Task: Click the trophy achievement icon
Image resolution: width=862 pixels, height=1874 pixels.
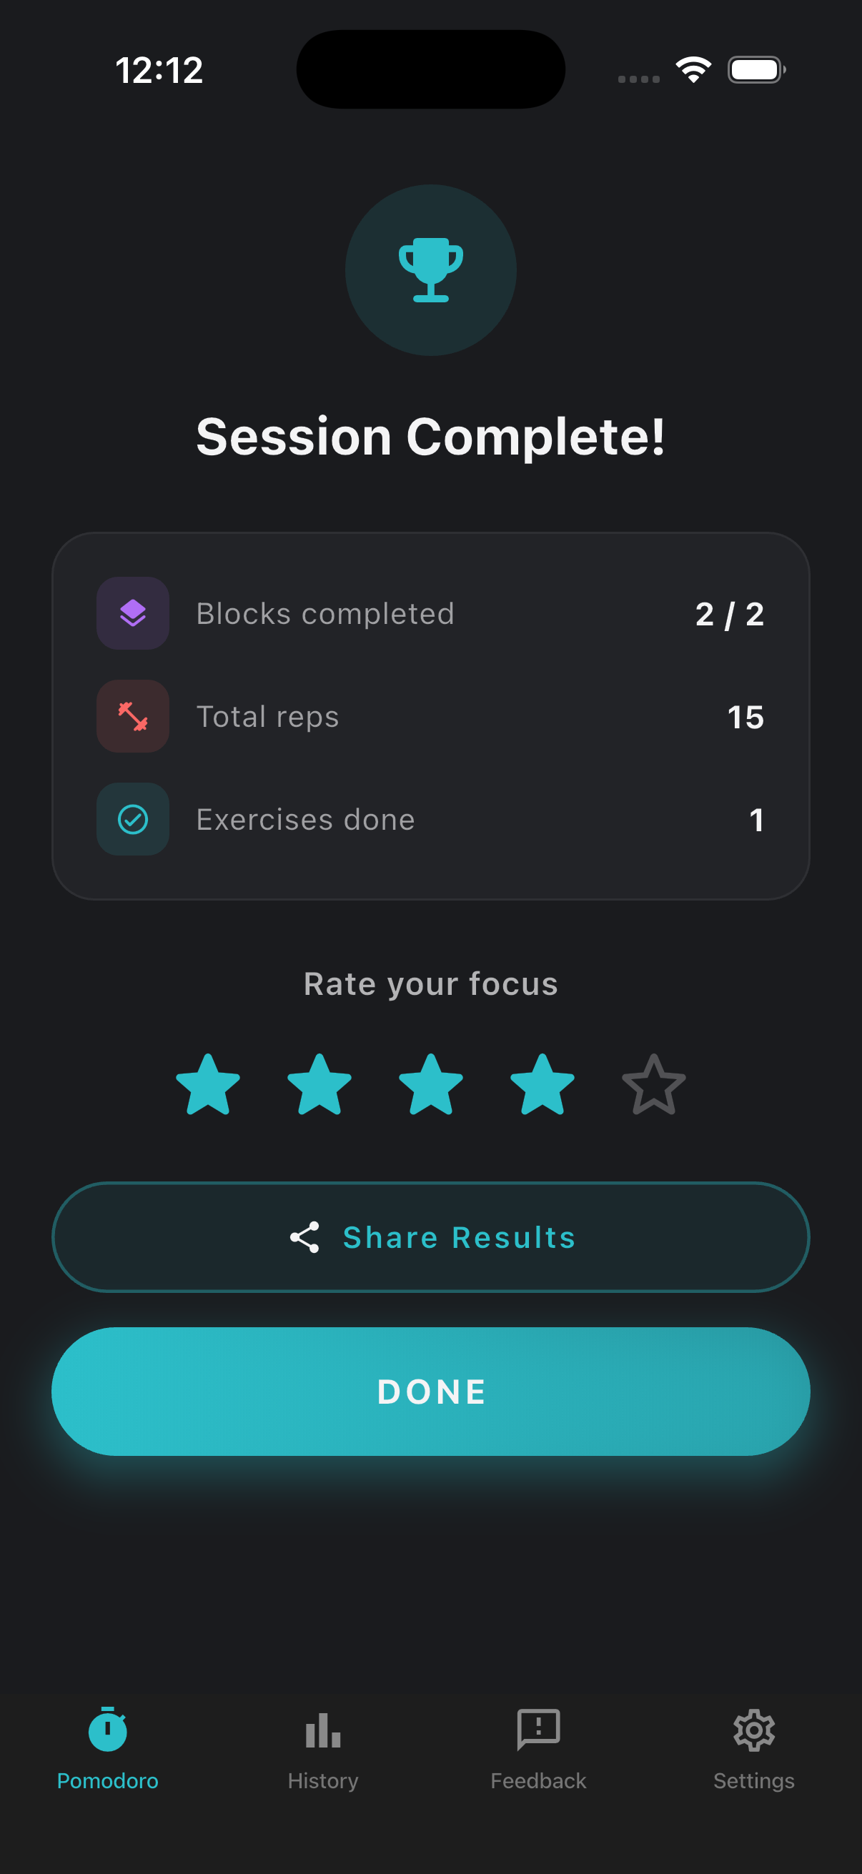Action: (430, 271)
